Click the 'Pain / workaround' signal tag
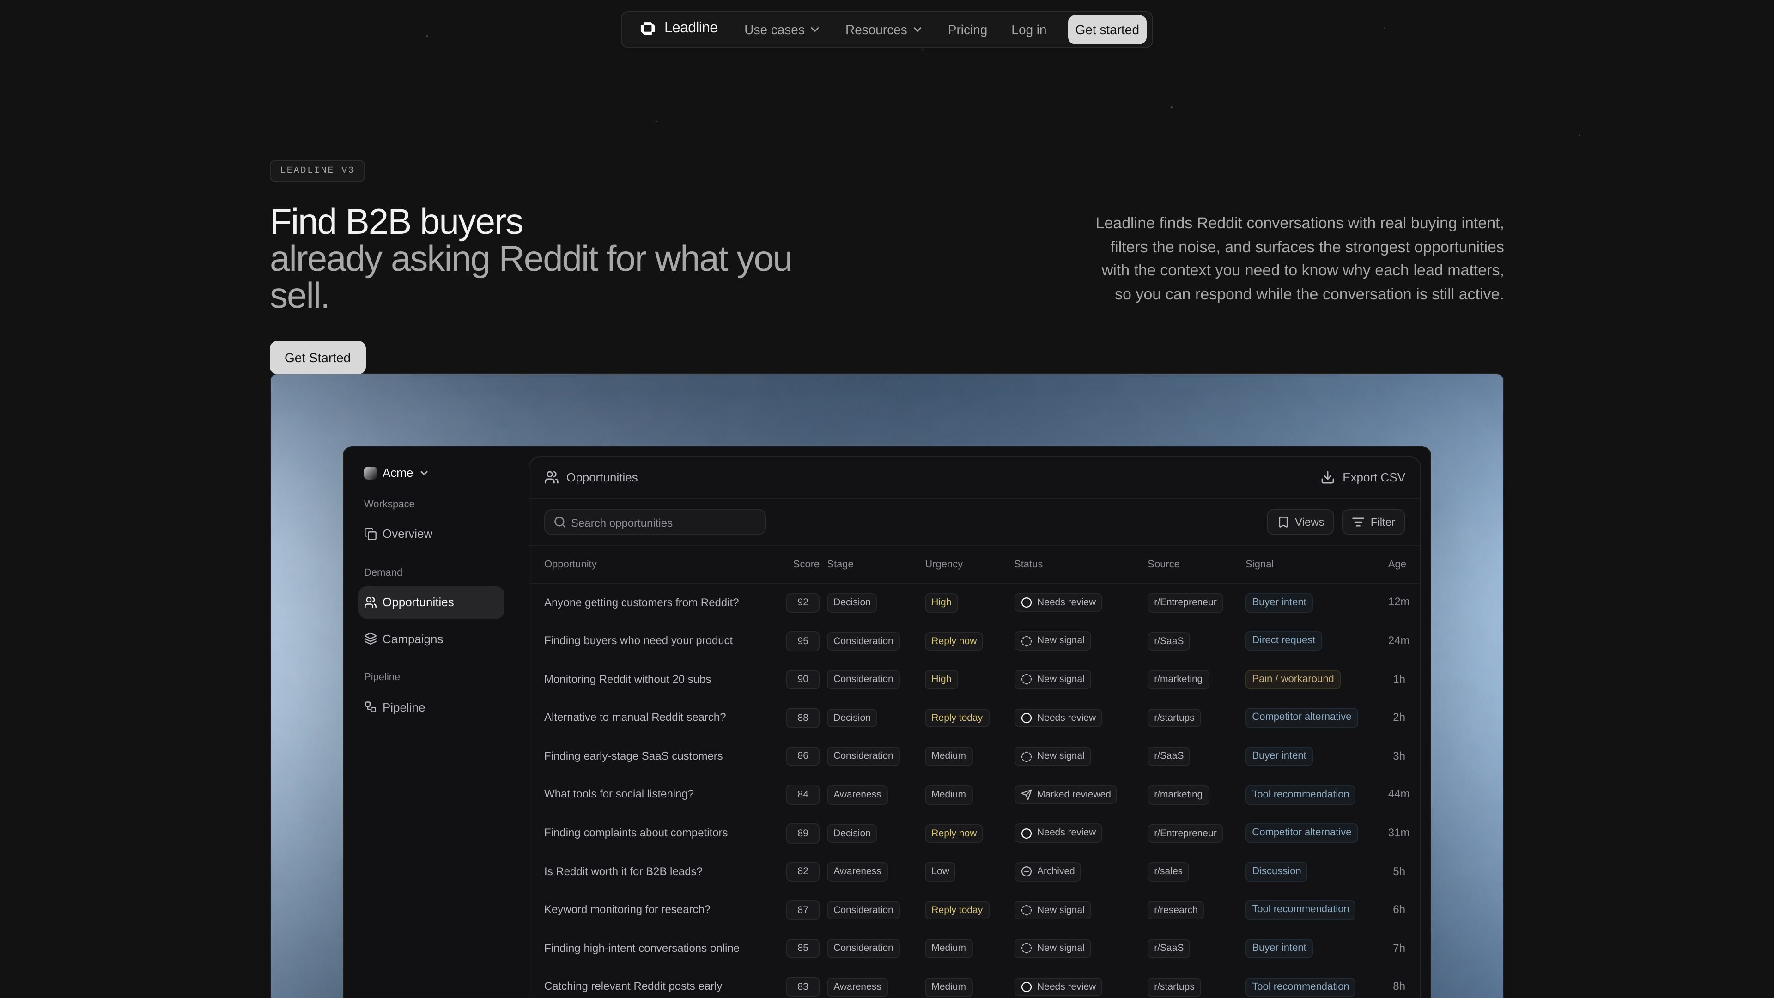This screenshot has height=998, width=1774. (1293, 679)
